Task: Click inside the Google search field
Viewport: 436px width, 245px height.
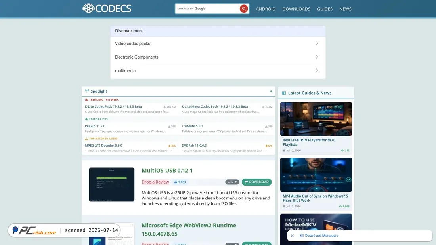Action: click(207, 9)
